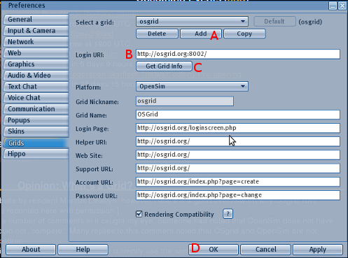The height and width of the screenshot is (258, 348).
Task: Go to the Voice Chat tab
Action: coord(36,98)
